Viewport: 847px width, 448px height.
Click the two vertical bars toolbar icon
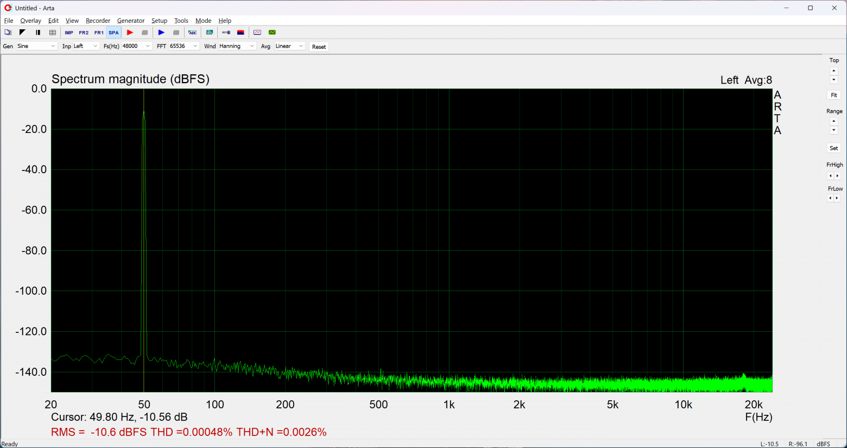37,33
